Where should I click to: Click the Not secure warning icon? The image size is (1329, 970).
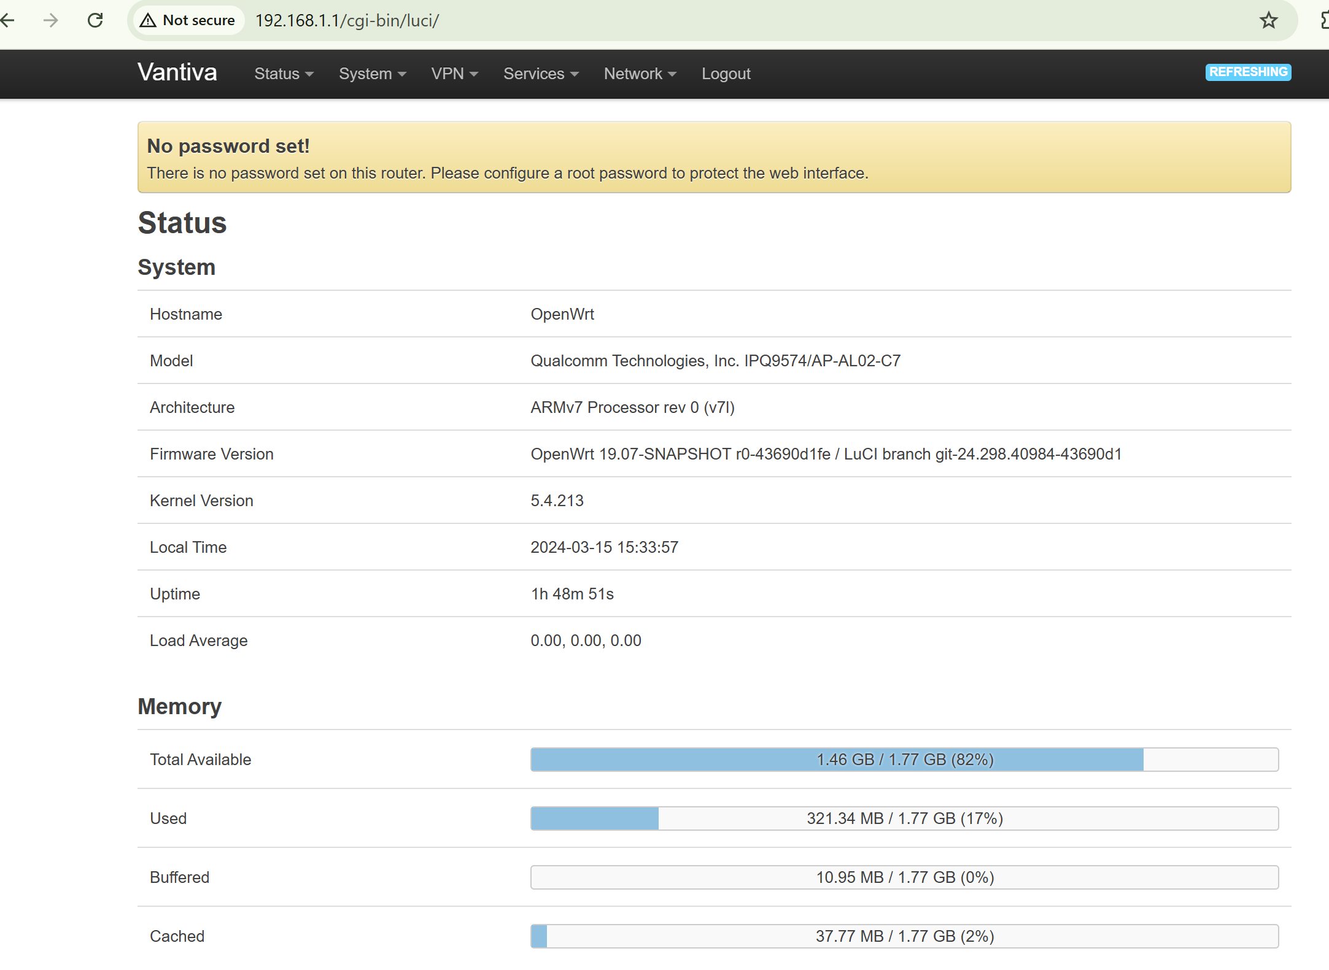tap(148, 20)
